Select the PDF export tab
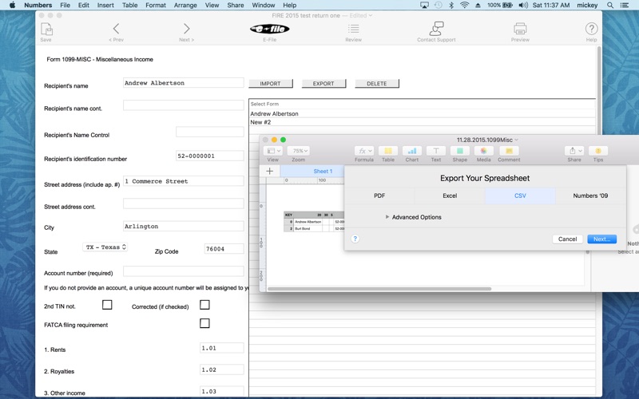The width and height of the screenshot is (639, 399). click(379, 196)
